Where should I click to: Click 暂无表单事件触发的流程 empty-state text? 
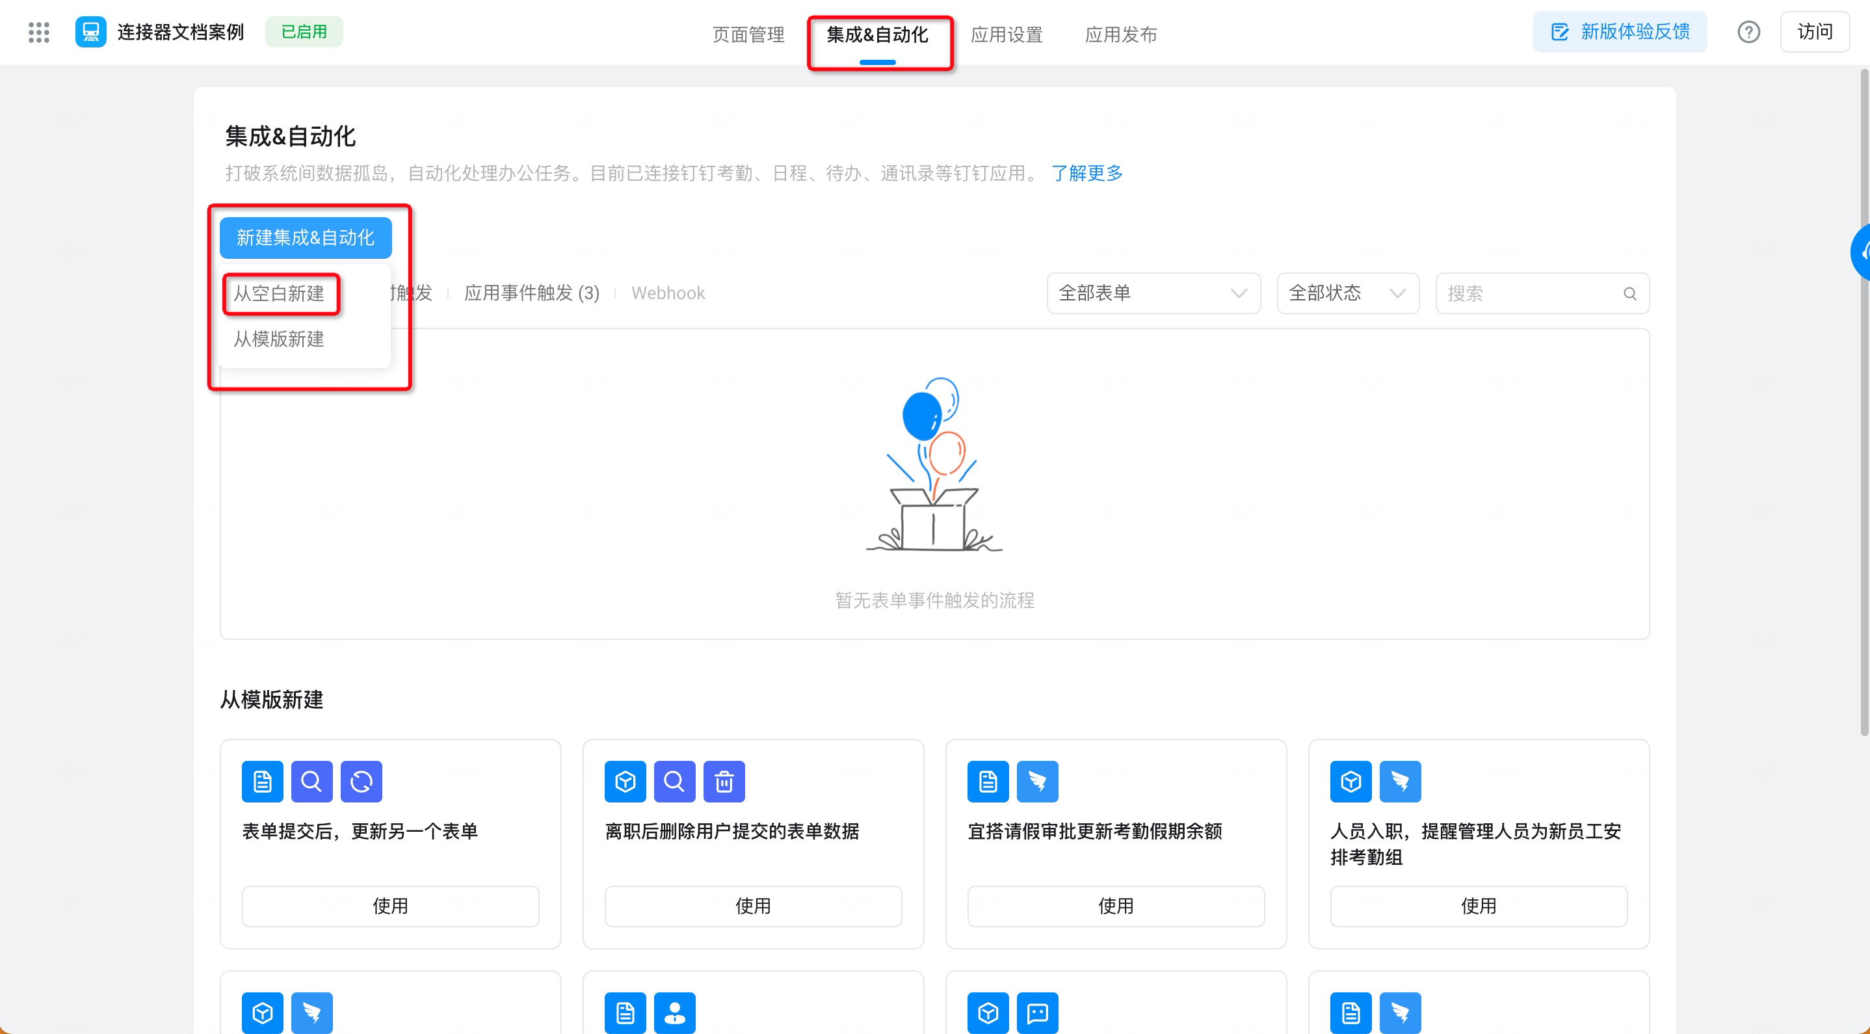(x=935, y=600)
